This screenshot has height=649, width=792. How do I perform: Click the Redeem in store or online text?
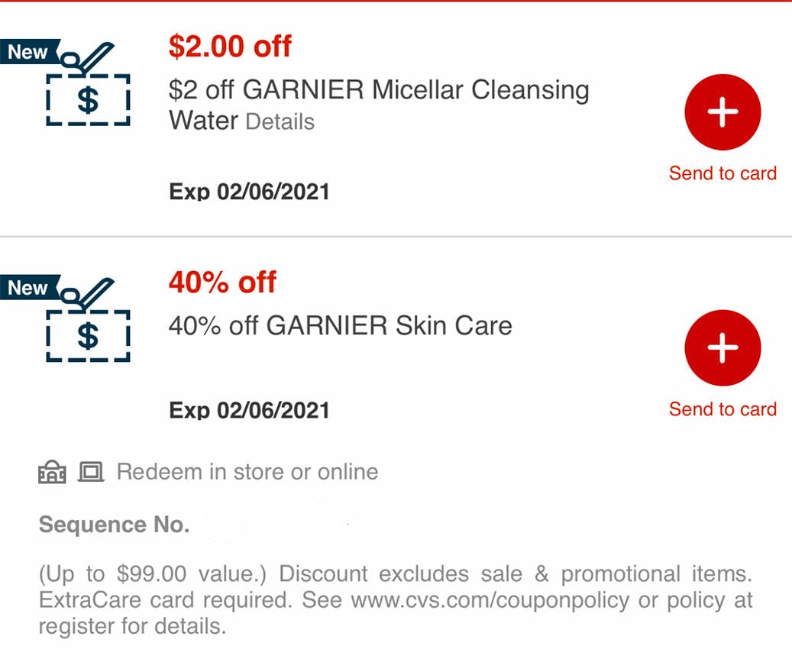click(x=247, y=472)
